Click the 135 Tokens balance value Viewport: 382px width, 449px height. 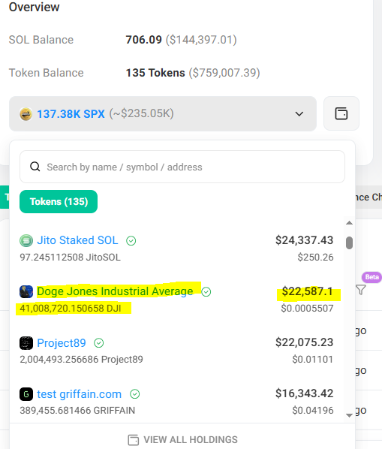coord(155,73)
